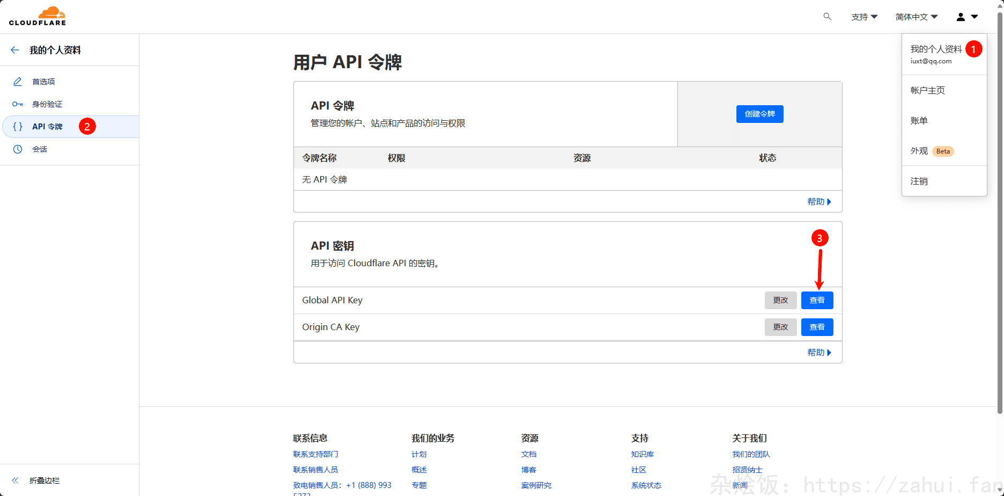Expand 帮助 under API 密钥 section
The height and width of the screenshot is (496, 1004).
(818, 353)
